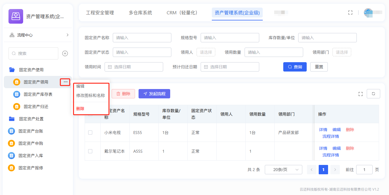Click the blue 查询 button

[x=295, y=67]
